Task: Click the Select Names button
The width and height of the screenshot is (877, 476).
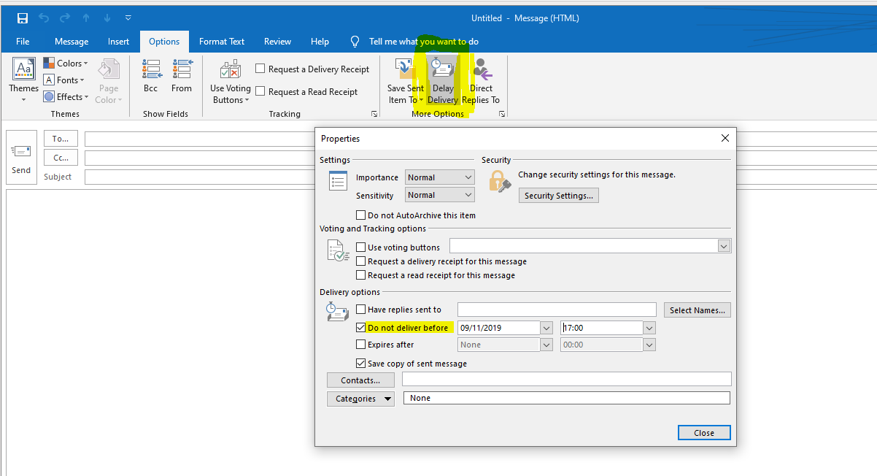Action: tap(698, 310)
